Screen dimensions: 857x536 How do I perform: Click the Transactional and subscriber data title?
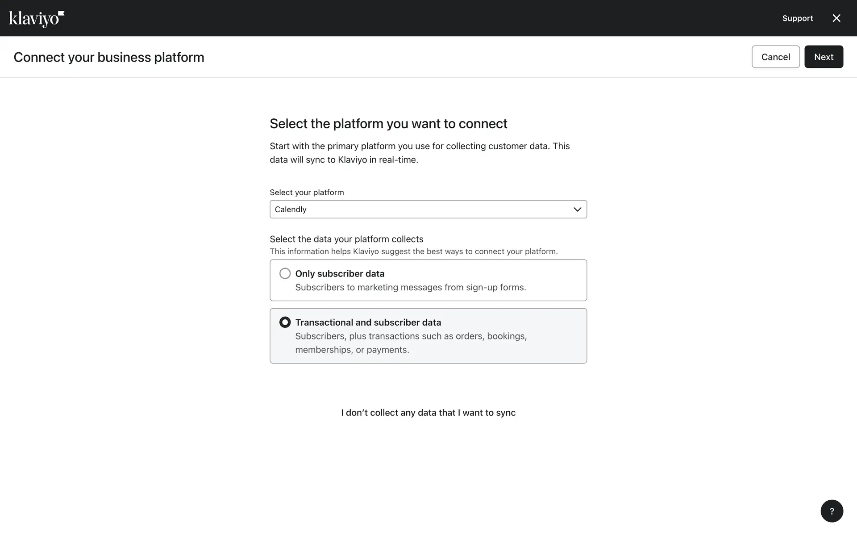click(x=368, y=322)
